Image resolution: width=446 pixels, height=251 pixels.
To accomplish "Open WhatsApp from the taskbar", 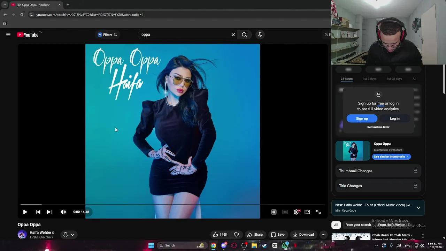I will click(285, 245).
